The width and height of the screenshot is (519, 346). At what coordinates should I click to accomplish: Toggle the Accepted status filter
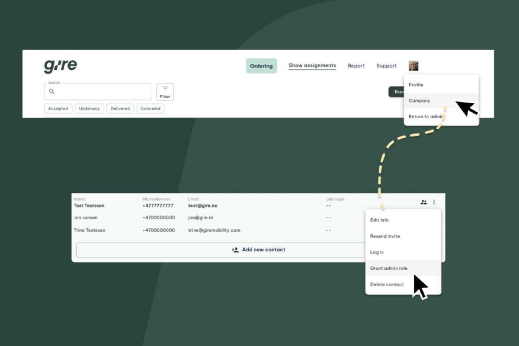coord(58,109)
